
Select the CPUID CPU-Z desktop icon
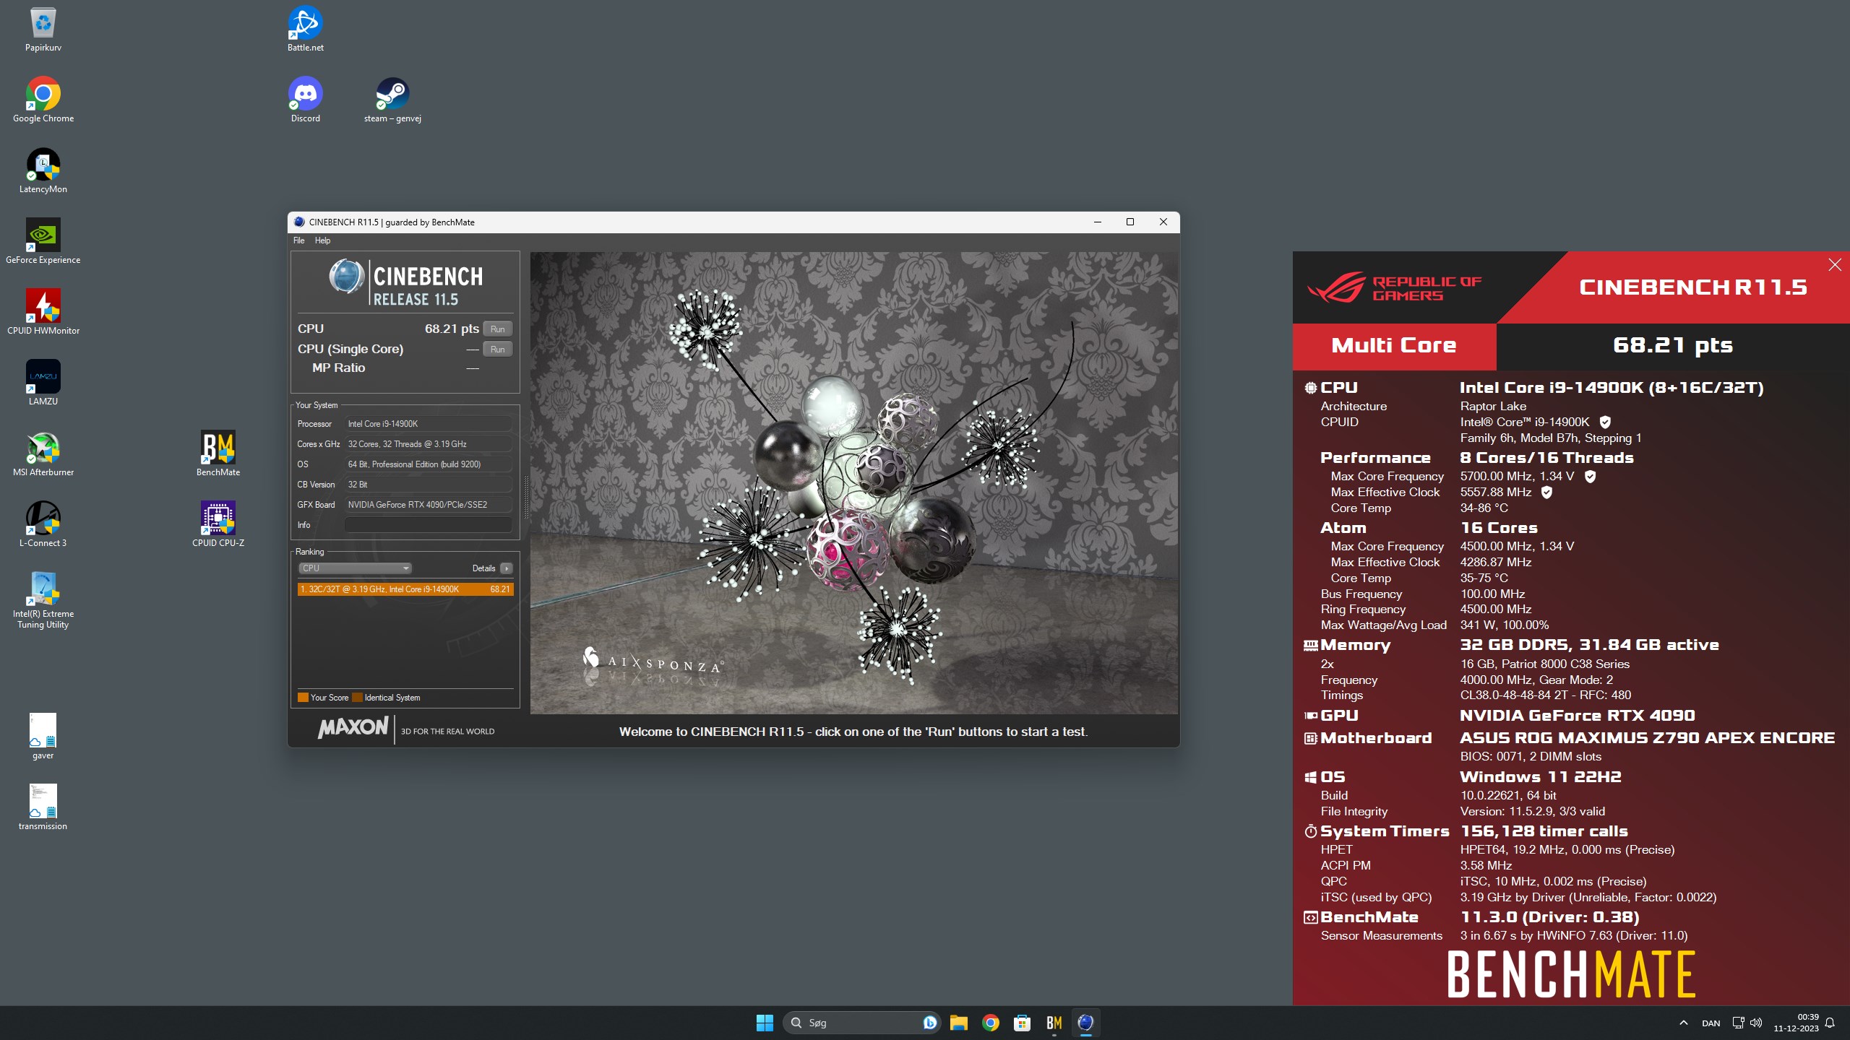(x=218, y=524)
